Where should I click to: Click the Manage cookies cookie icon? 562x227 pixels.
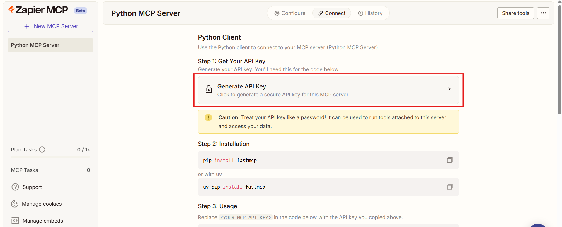coord(15,204)
